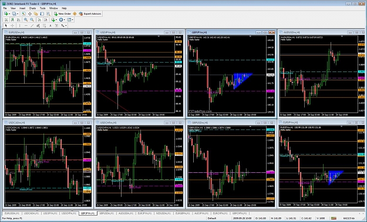Screen dimensions: 367x222
Task: Open the Strategy Tester icon
Action: pos(48,14)
